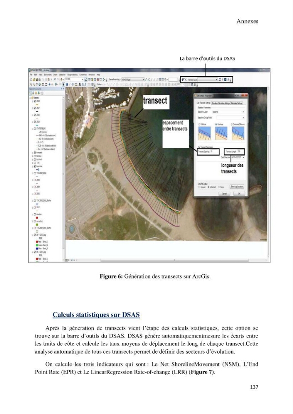
Task: Uncheck the 2016 layer checkbox
Action: [35, 115]
